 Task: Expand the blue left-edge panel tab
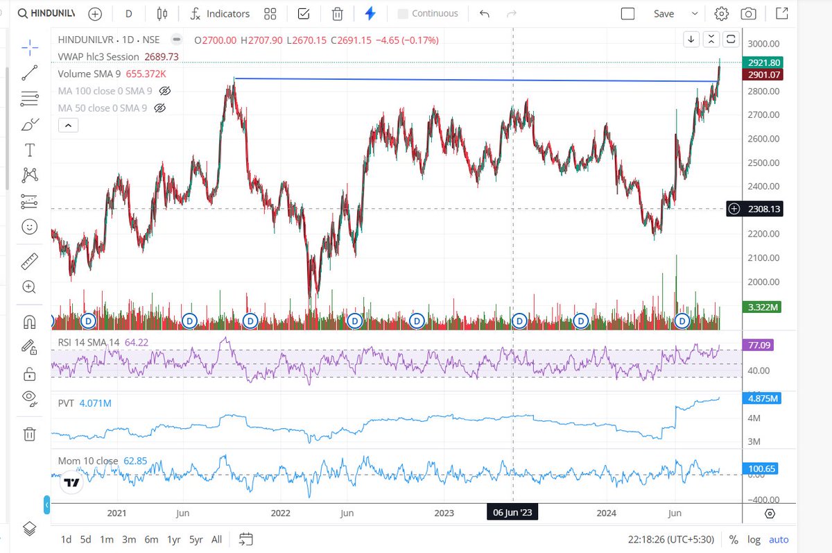(47, 505)
